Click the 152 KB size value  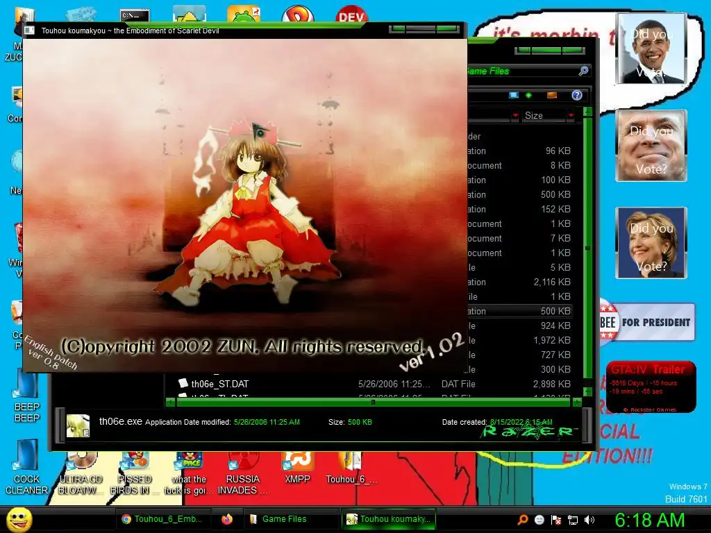click(555, 209)
